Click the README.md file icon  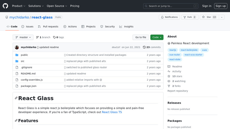[17, 74]
